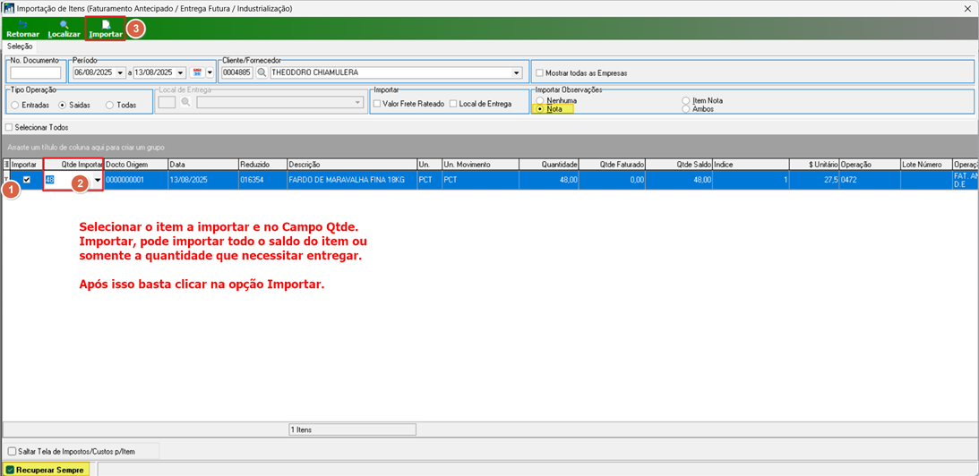
Task: Click the Qtde Importar value 48
Action: (49, 181)
